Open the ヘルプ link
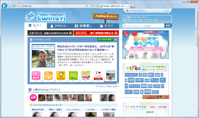The height and width of the screenshot is (118, 199). click(x=167, y=11)
